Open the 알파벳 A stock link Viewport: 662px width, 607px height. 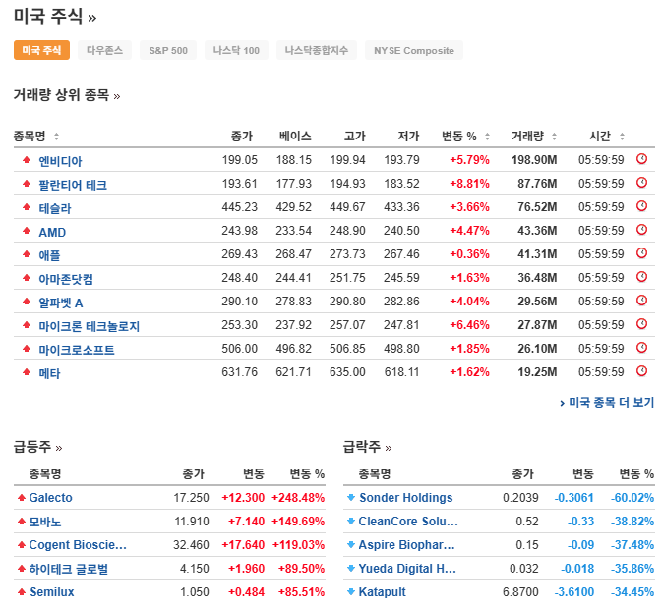(61, 303)
